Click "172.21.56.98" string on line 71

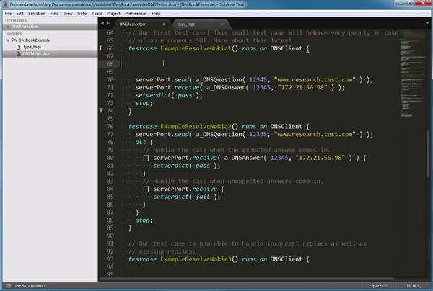[302, 87]
